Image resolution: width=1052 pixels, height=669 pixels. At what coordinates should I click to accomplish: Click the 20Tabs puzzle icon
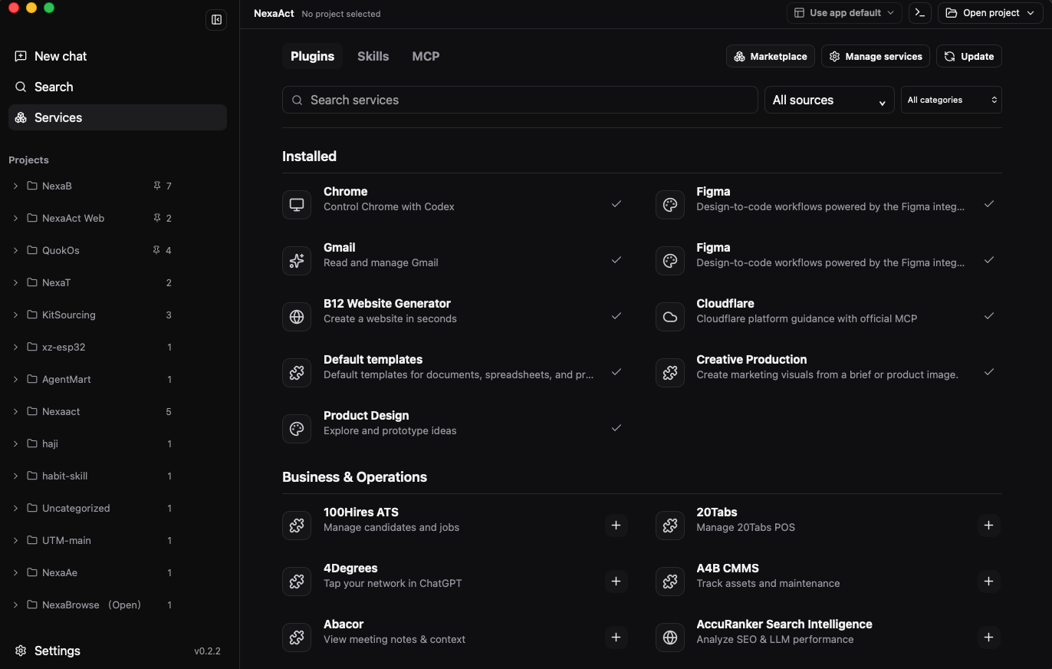[x=670, y=526]
